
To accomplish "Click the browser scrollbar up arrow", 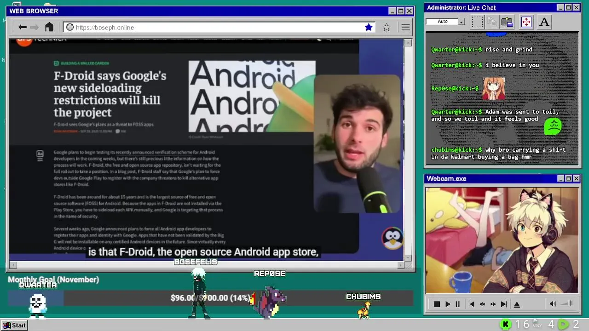I will click(x=408, y=43).
